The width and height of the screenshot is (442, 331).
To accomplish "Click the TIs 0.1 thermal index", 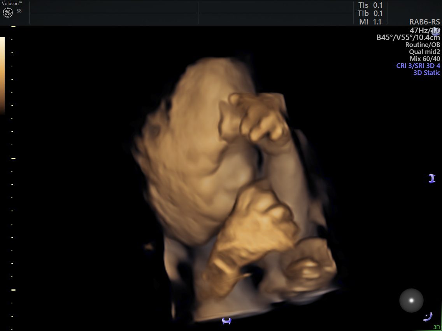I will [x=370, y=6].
